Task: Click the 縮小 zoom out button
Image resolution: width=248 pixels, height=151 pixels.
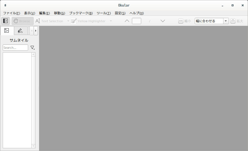Action: 185,21
